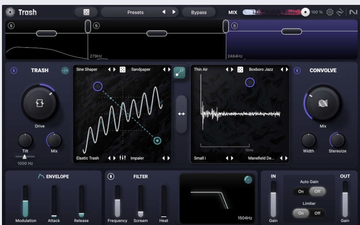The height and width of the screenshot is (225, 360).
Task: Click the 2484Hz crossover handle
Action: coord(226,26)
